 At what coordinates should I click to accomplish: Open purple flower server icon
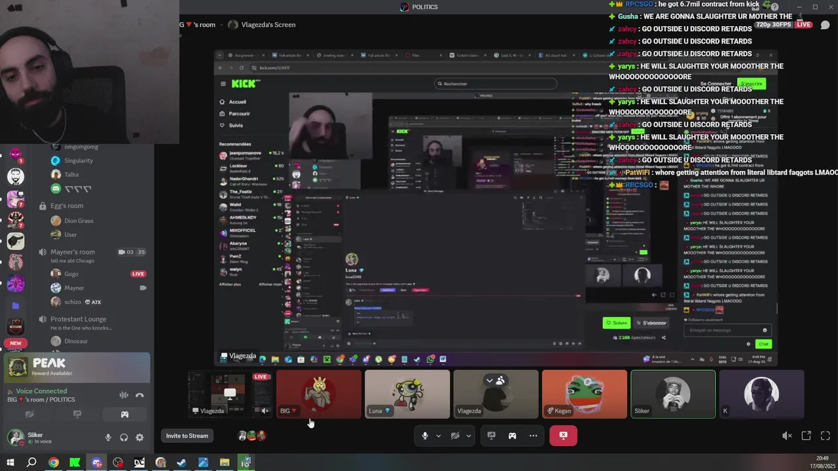click(x=16, y=284)
